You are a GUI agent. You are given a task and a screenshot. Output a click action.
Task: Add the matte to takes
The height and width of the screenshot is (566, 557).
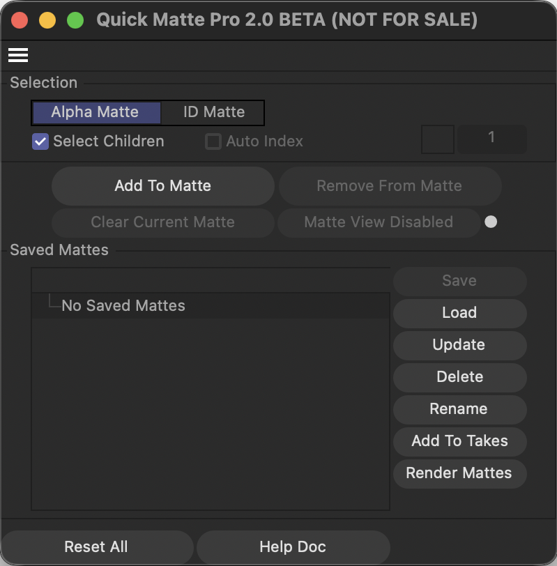459,441
